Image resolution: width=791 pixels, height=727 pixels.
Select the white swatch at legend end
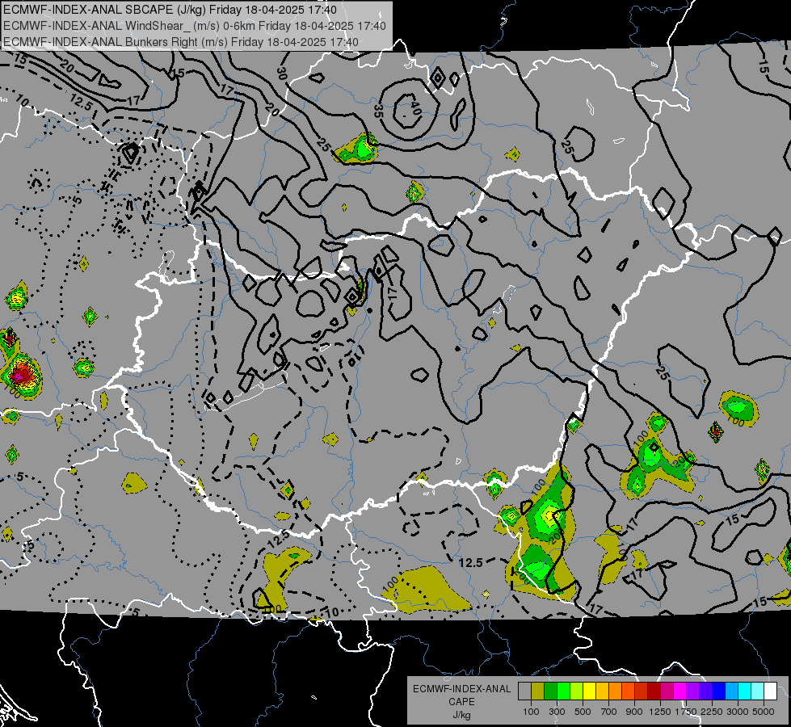point(770,691)
